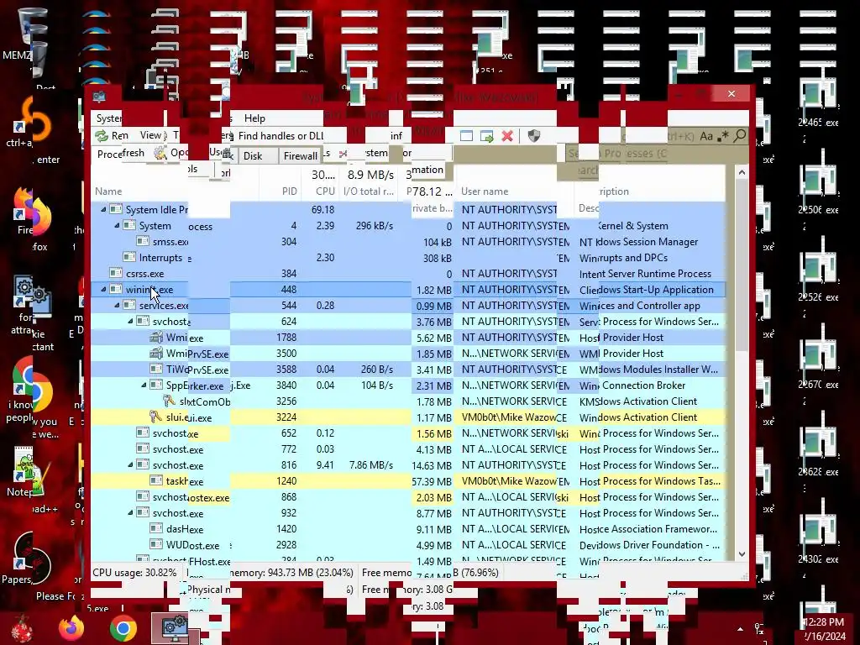The width and height of the screenshot is (860, 645).
Task: Click the 7.86 MB/s I/O rate cell
Action: coord(370,465)
